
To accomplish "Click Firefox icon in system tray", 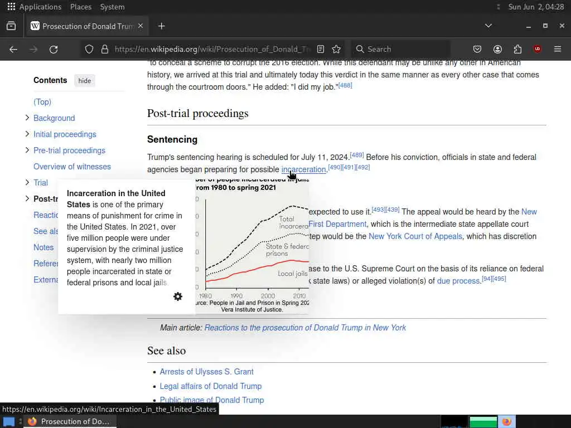I will [506, 421].
